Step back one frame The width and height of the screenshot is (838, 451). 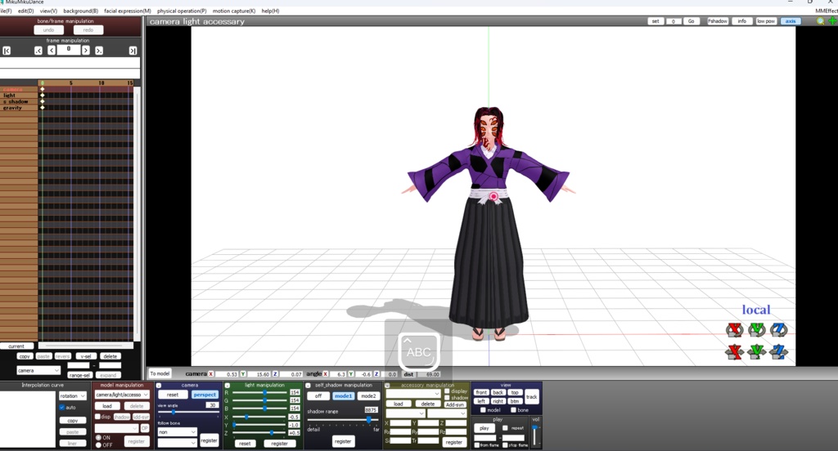click(x=52, y=50)
